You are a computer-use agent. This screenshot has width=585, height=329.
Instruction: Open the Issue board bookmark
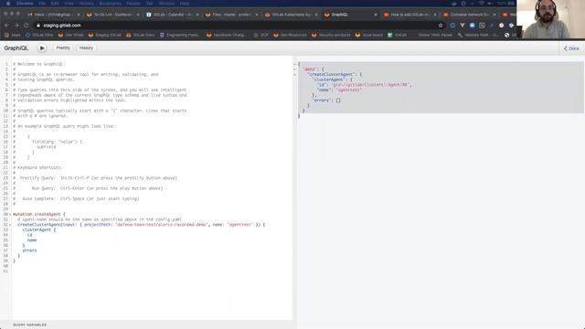[368, 35]
